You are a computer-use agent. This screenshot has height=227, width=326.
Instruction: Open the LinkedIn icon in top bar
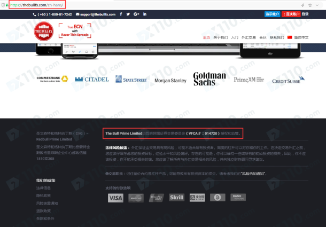tap(145, 14)
